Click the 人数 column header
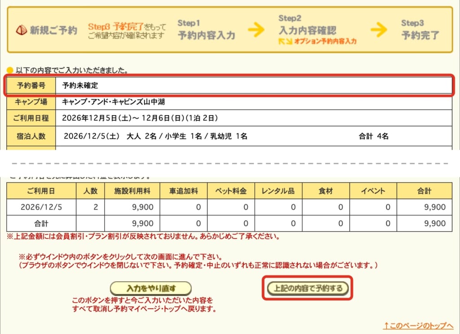Screen dimensions: 460x334 [90, 191]
